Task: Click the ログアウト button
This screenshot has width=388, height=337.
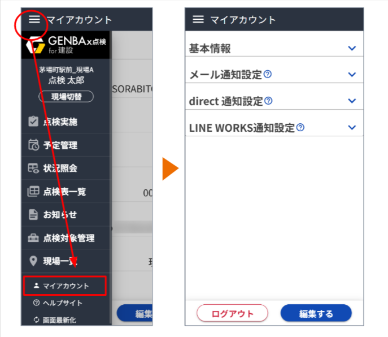Action: (232, 313)
